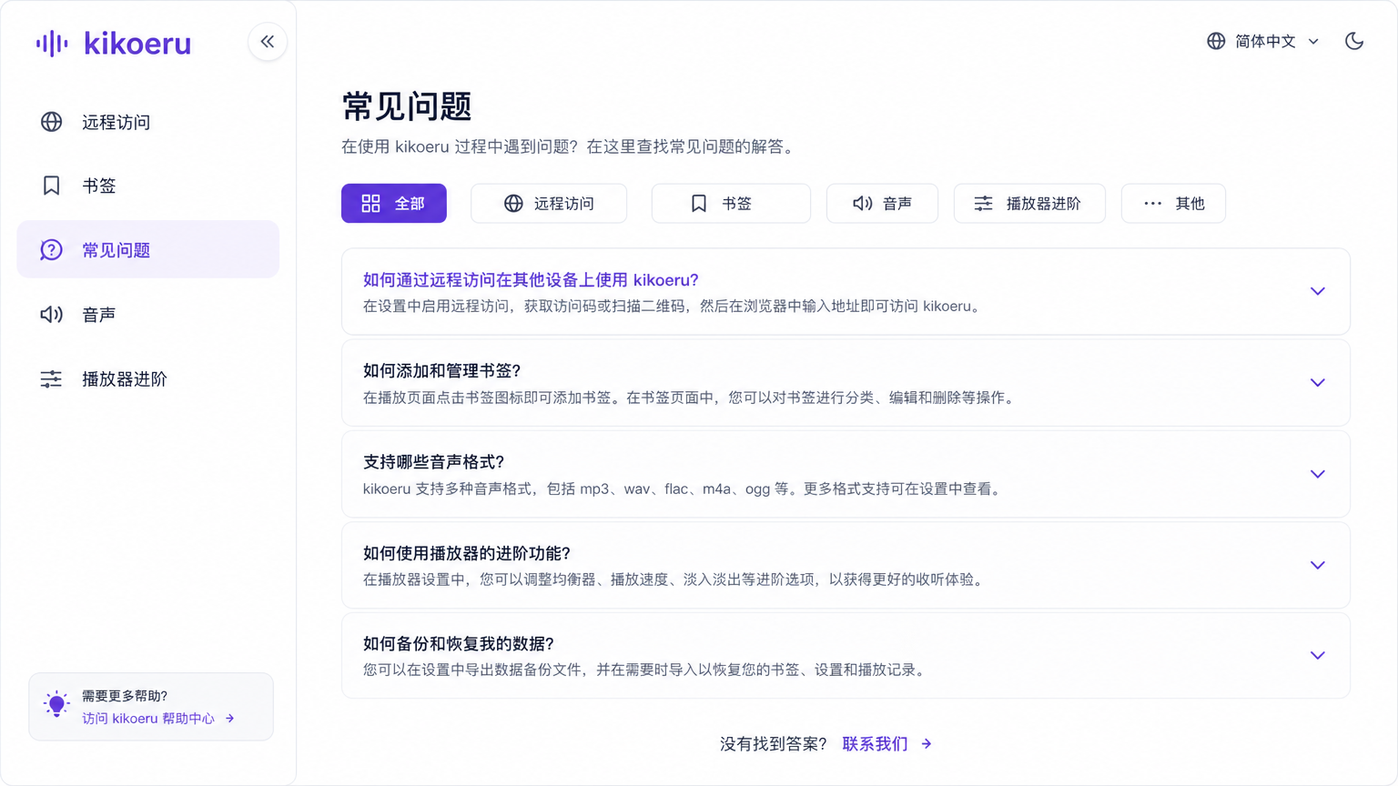Click the sliders icon beside sidebar 播放器进阶

click(51, 379)
